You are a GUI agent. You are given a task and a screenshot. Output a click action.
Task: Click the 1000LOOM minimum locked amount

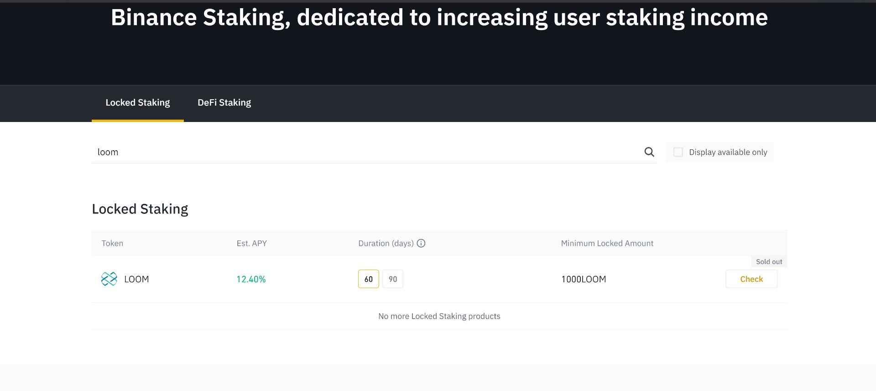tap(584, 279)
